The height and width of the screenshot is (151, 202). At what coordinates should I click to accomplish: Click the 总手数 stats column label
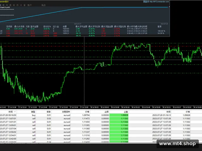tap(9, 26)
